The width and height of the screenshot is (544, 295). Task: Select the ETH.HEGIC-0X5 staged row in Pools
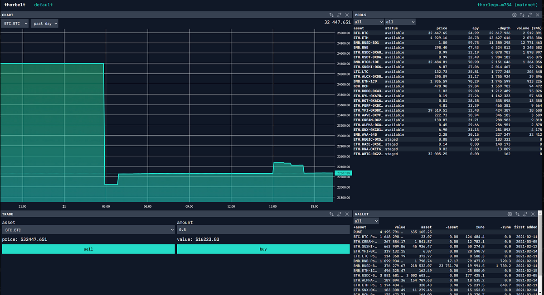448,139
